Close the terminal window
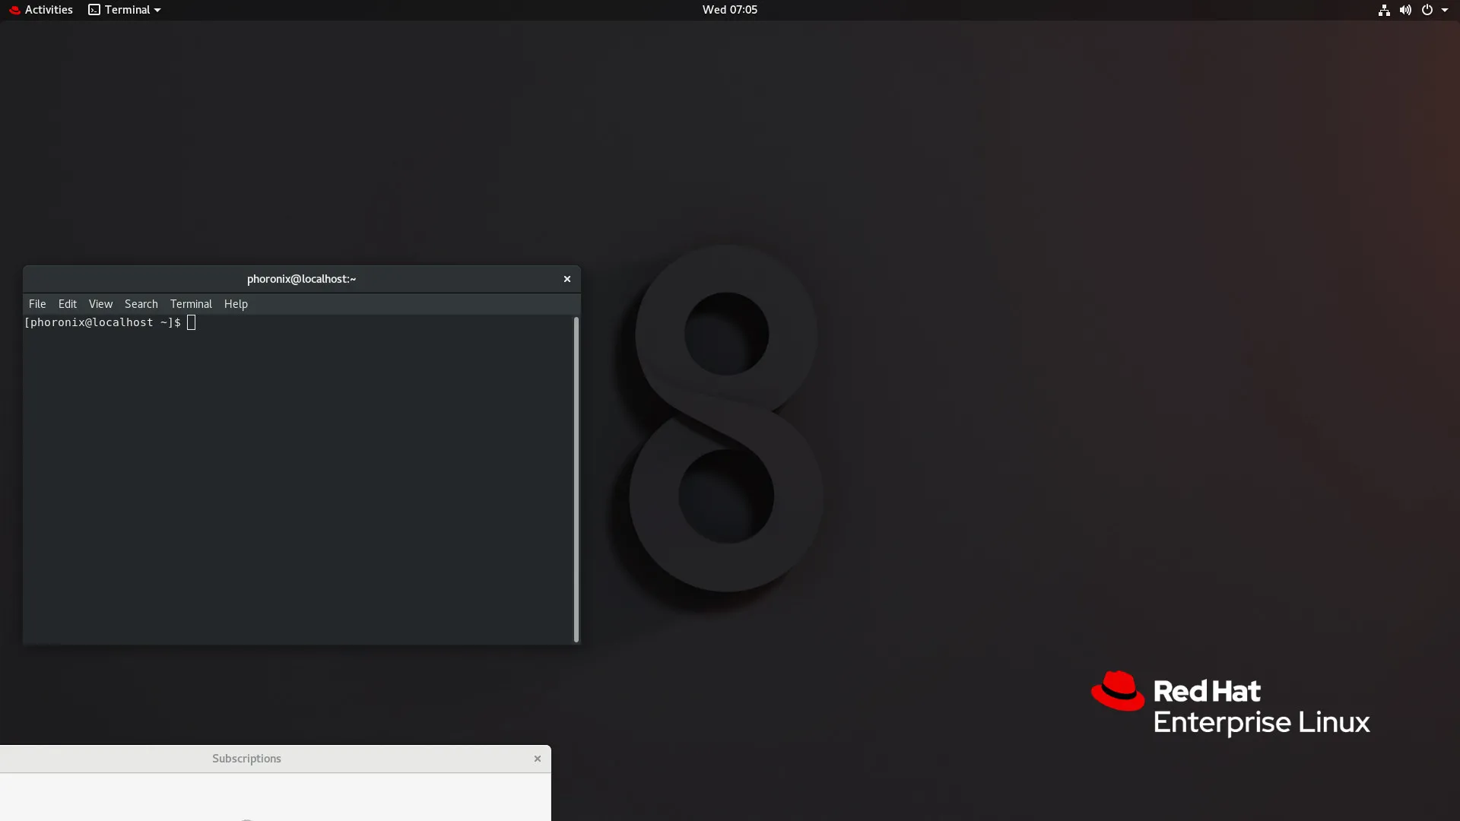The image size is (1460, 821). point(567,279)
